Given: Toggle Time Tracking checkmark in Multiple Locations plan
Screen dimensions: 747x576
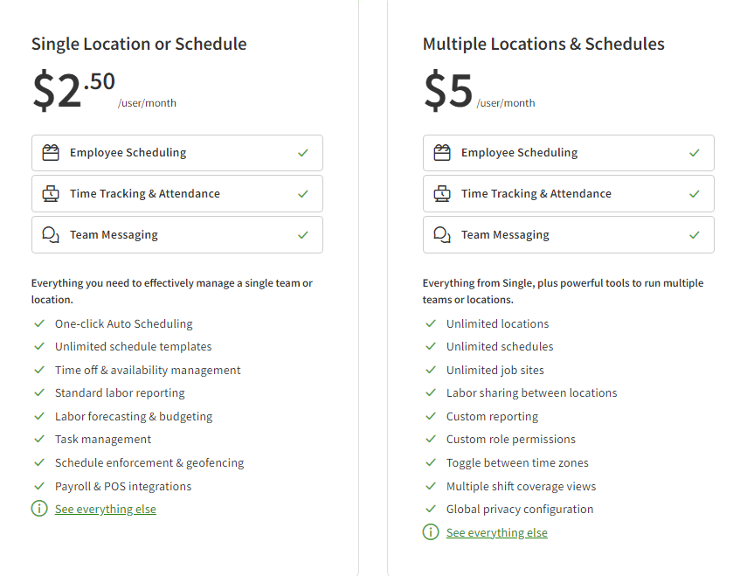Looking at the screenshot, I should pyautogui.click(x=695, y=194).
